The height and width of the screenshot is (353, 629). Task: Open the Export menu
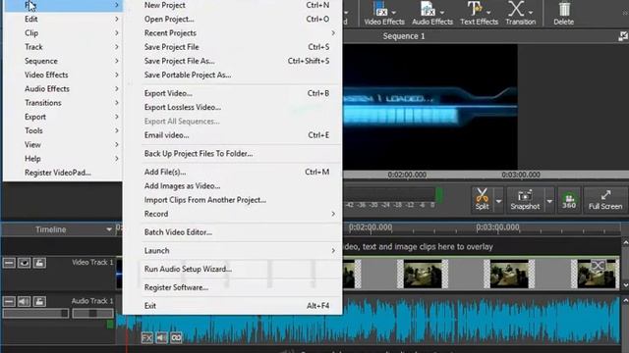click(62, 117)
